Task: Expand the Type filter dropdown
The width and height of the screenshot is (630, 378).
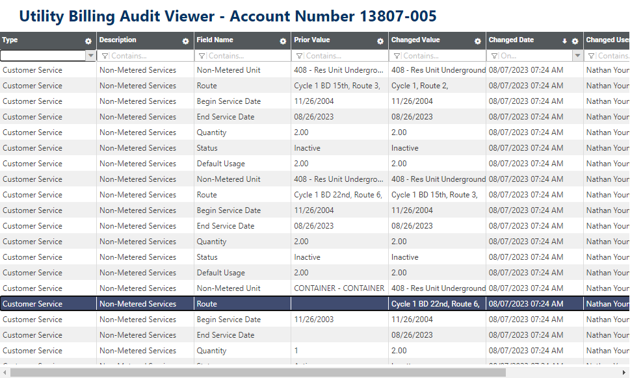Action: 91,55
